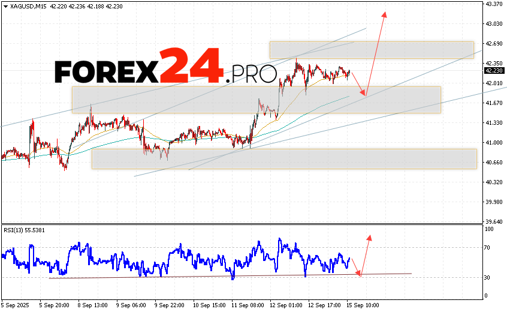Click the 39.640 price axis label
This screenshot has height=312, width=507.
495,221
